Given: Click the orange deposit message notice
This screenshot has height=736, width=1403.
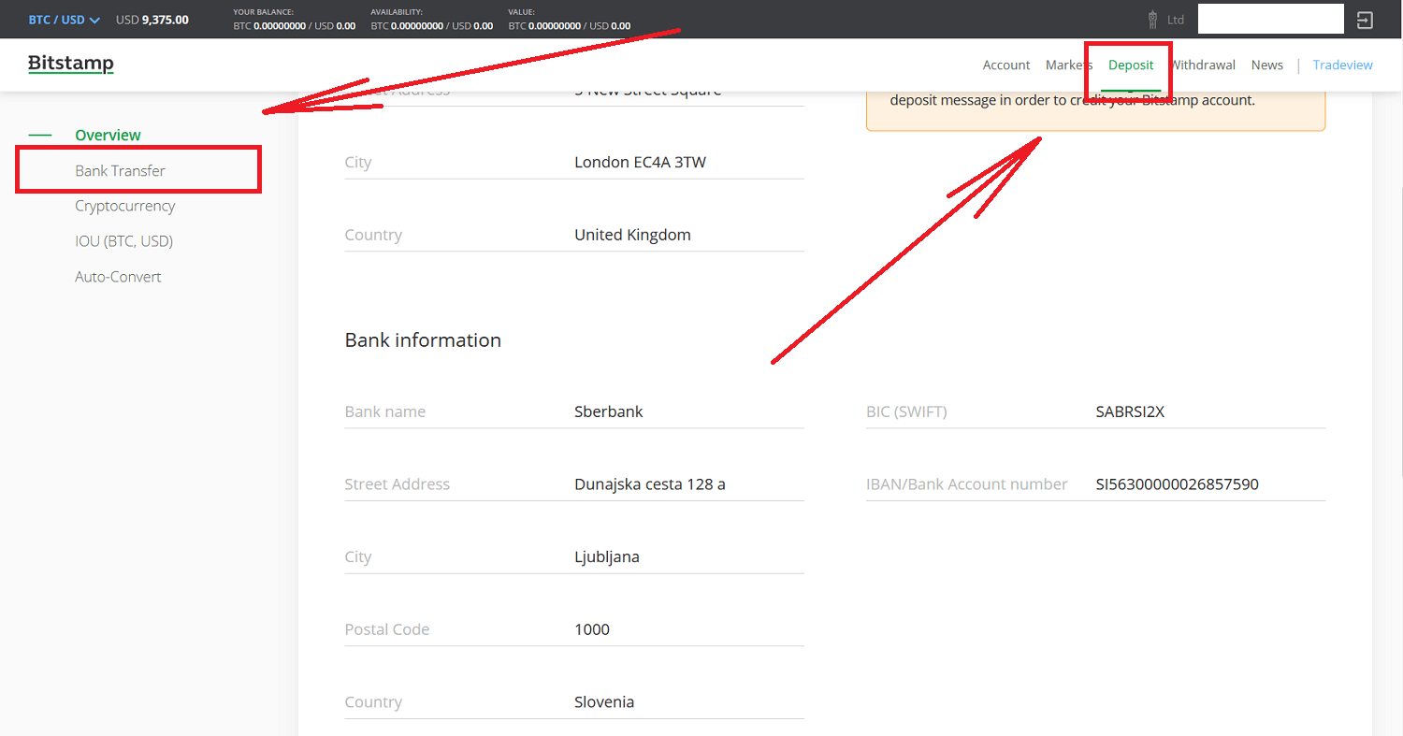Looking at the screenshot, I should click(x=1095, y=110).
